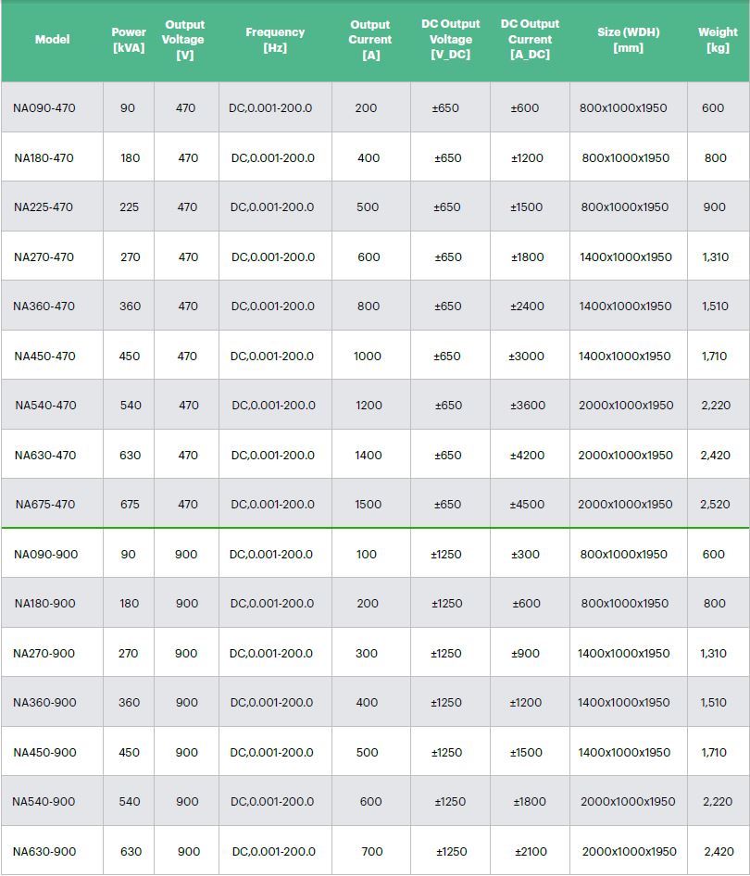
Task: Click the Model column header
Action: 52,40
